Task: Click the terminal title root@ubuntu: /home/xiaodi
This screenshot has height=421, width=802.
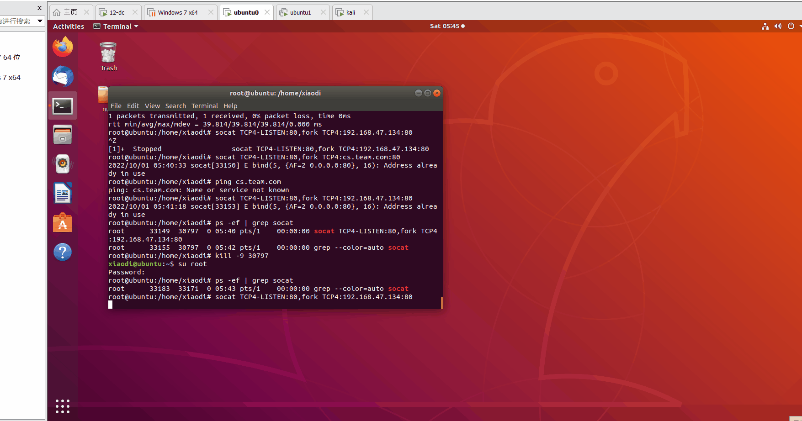Action: tap(275, 93)
